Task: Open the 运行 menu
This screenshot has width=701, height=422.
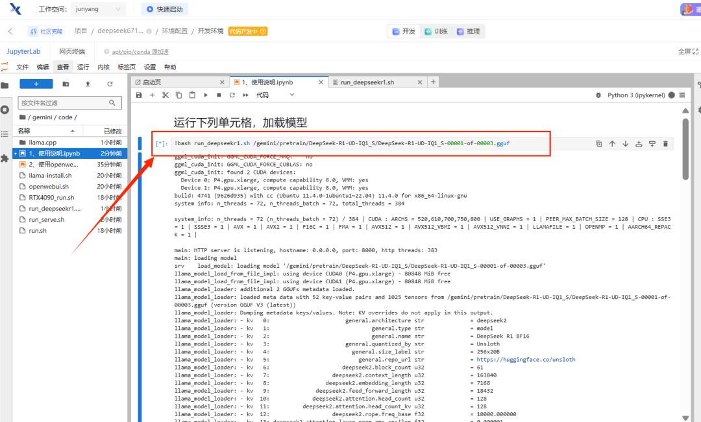Action: 83,67
